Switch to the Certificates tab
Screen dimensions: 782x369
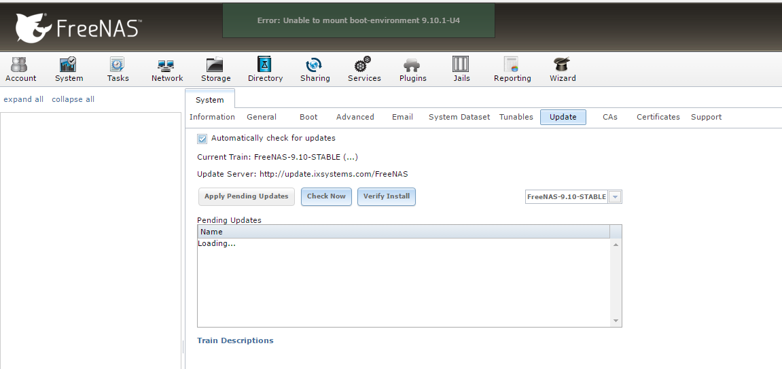coord(658,117)
